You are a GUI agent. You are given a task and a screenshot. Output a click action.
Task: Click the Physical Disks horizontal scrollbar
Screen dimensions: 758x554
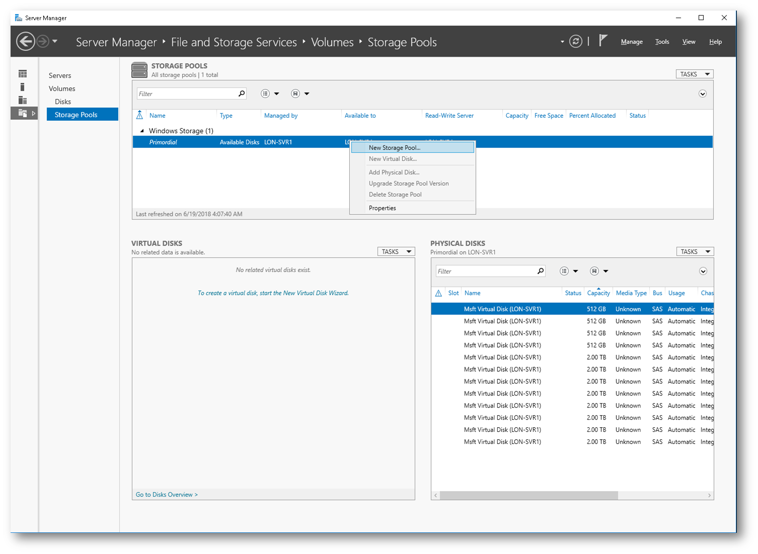528,496
